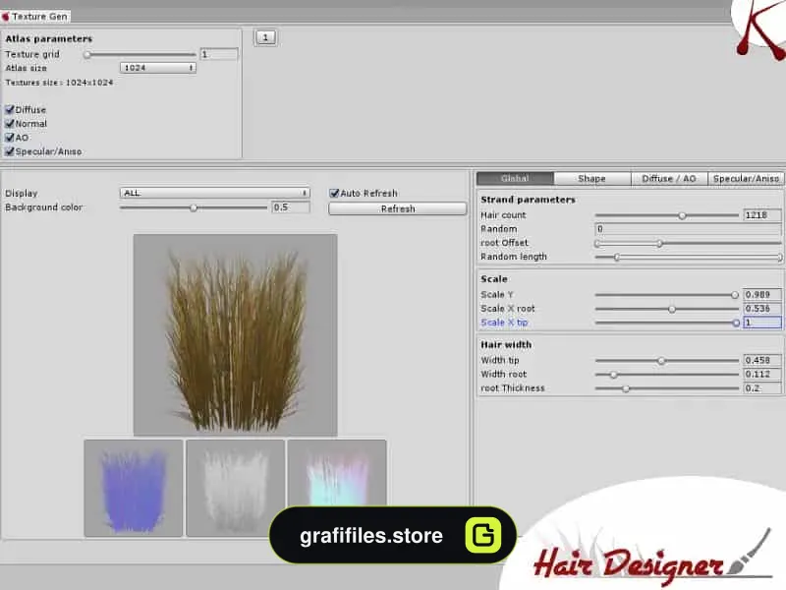The width and height of the screenshot is (786, 590).
Task: Click the Random seed value field
Action: point(688,229)
